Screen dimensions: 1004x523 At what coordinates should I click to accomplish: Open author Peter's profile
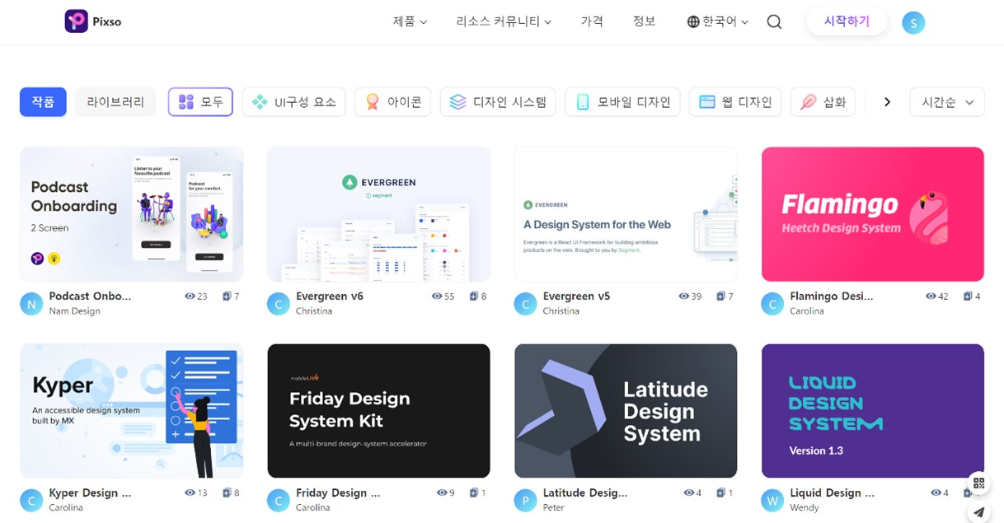point(554,507)
